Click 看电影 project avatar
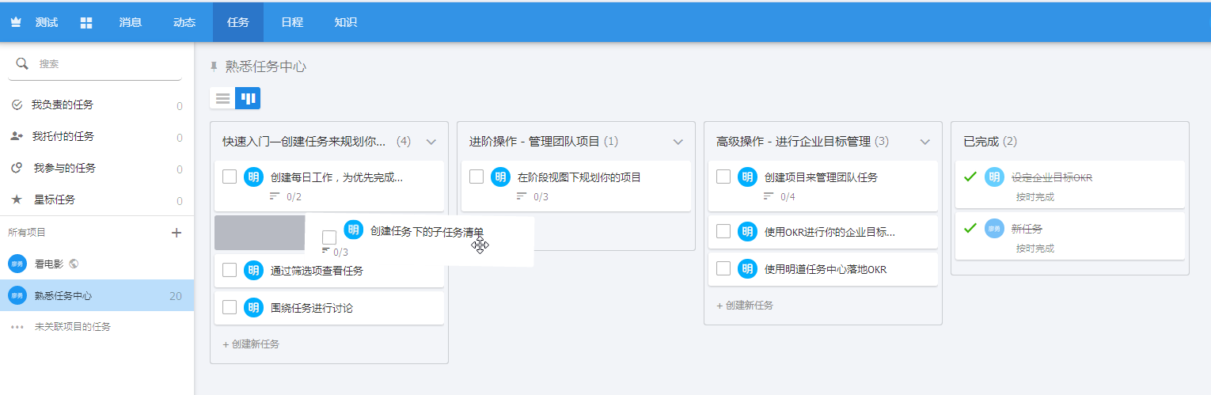 17,264
